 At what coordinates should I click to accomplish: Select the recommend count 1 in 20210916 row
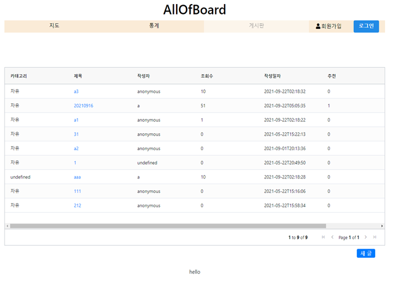point(329,106)
